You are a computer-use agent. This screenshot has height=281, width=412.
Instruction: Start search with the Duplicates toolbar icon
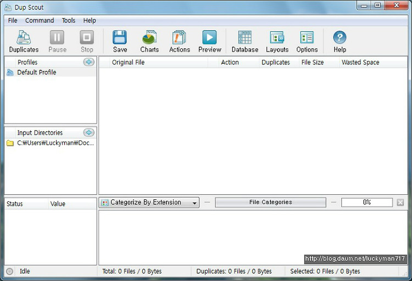[x=24, y=37]
